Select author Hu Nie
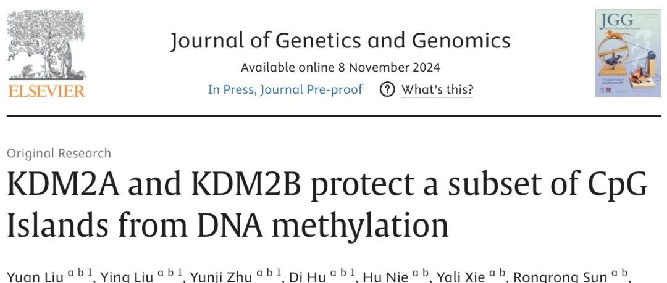The height and width of the screenshot is (283, 667). point(386,277)
